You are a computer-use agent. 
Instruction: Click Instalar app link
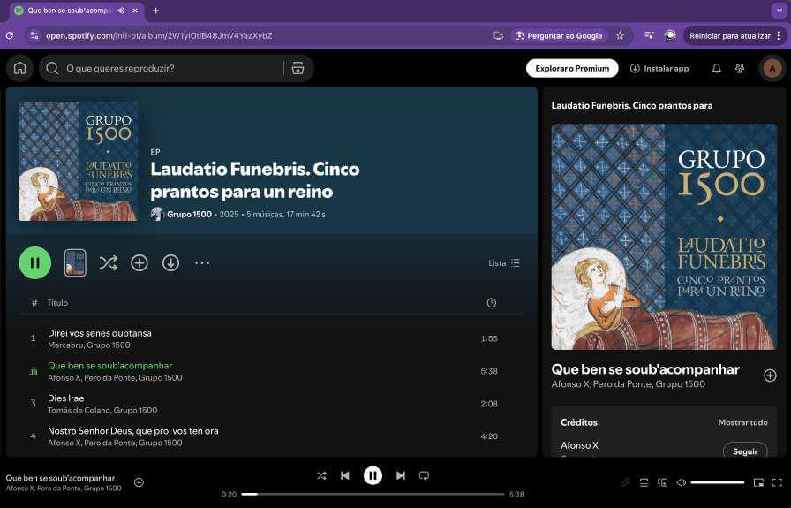659,68
